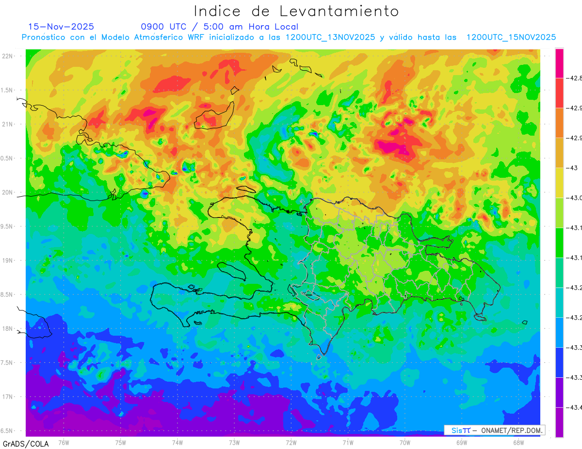Click the '68W' longitude label
582x449 pixels.
[x=518, y=442]
